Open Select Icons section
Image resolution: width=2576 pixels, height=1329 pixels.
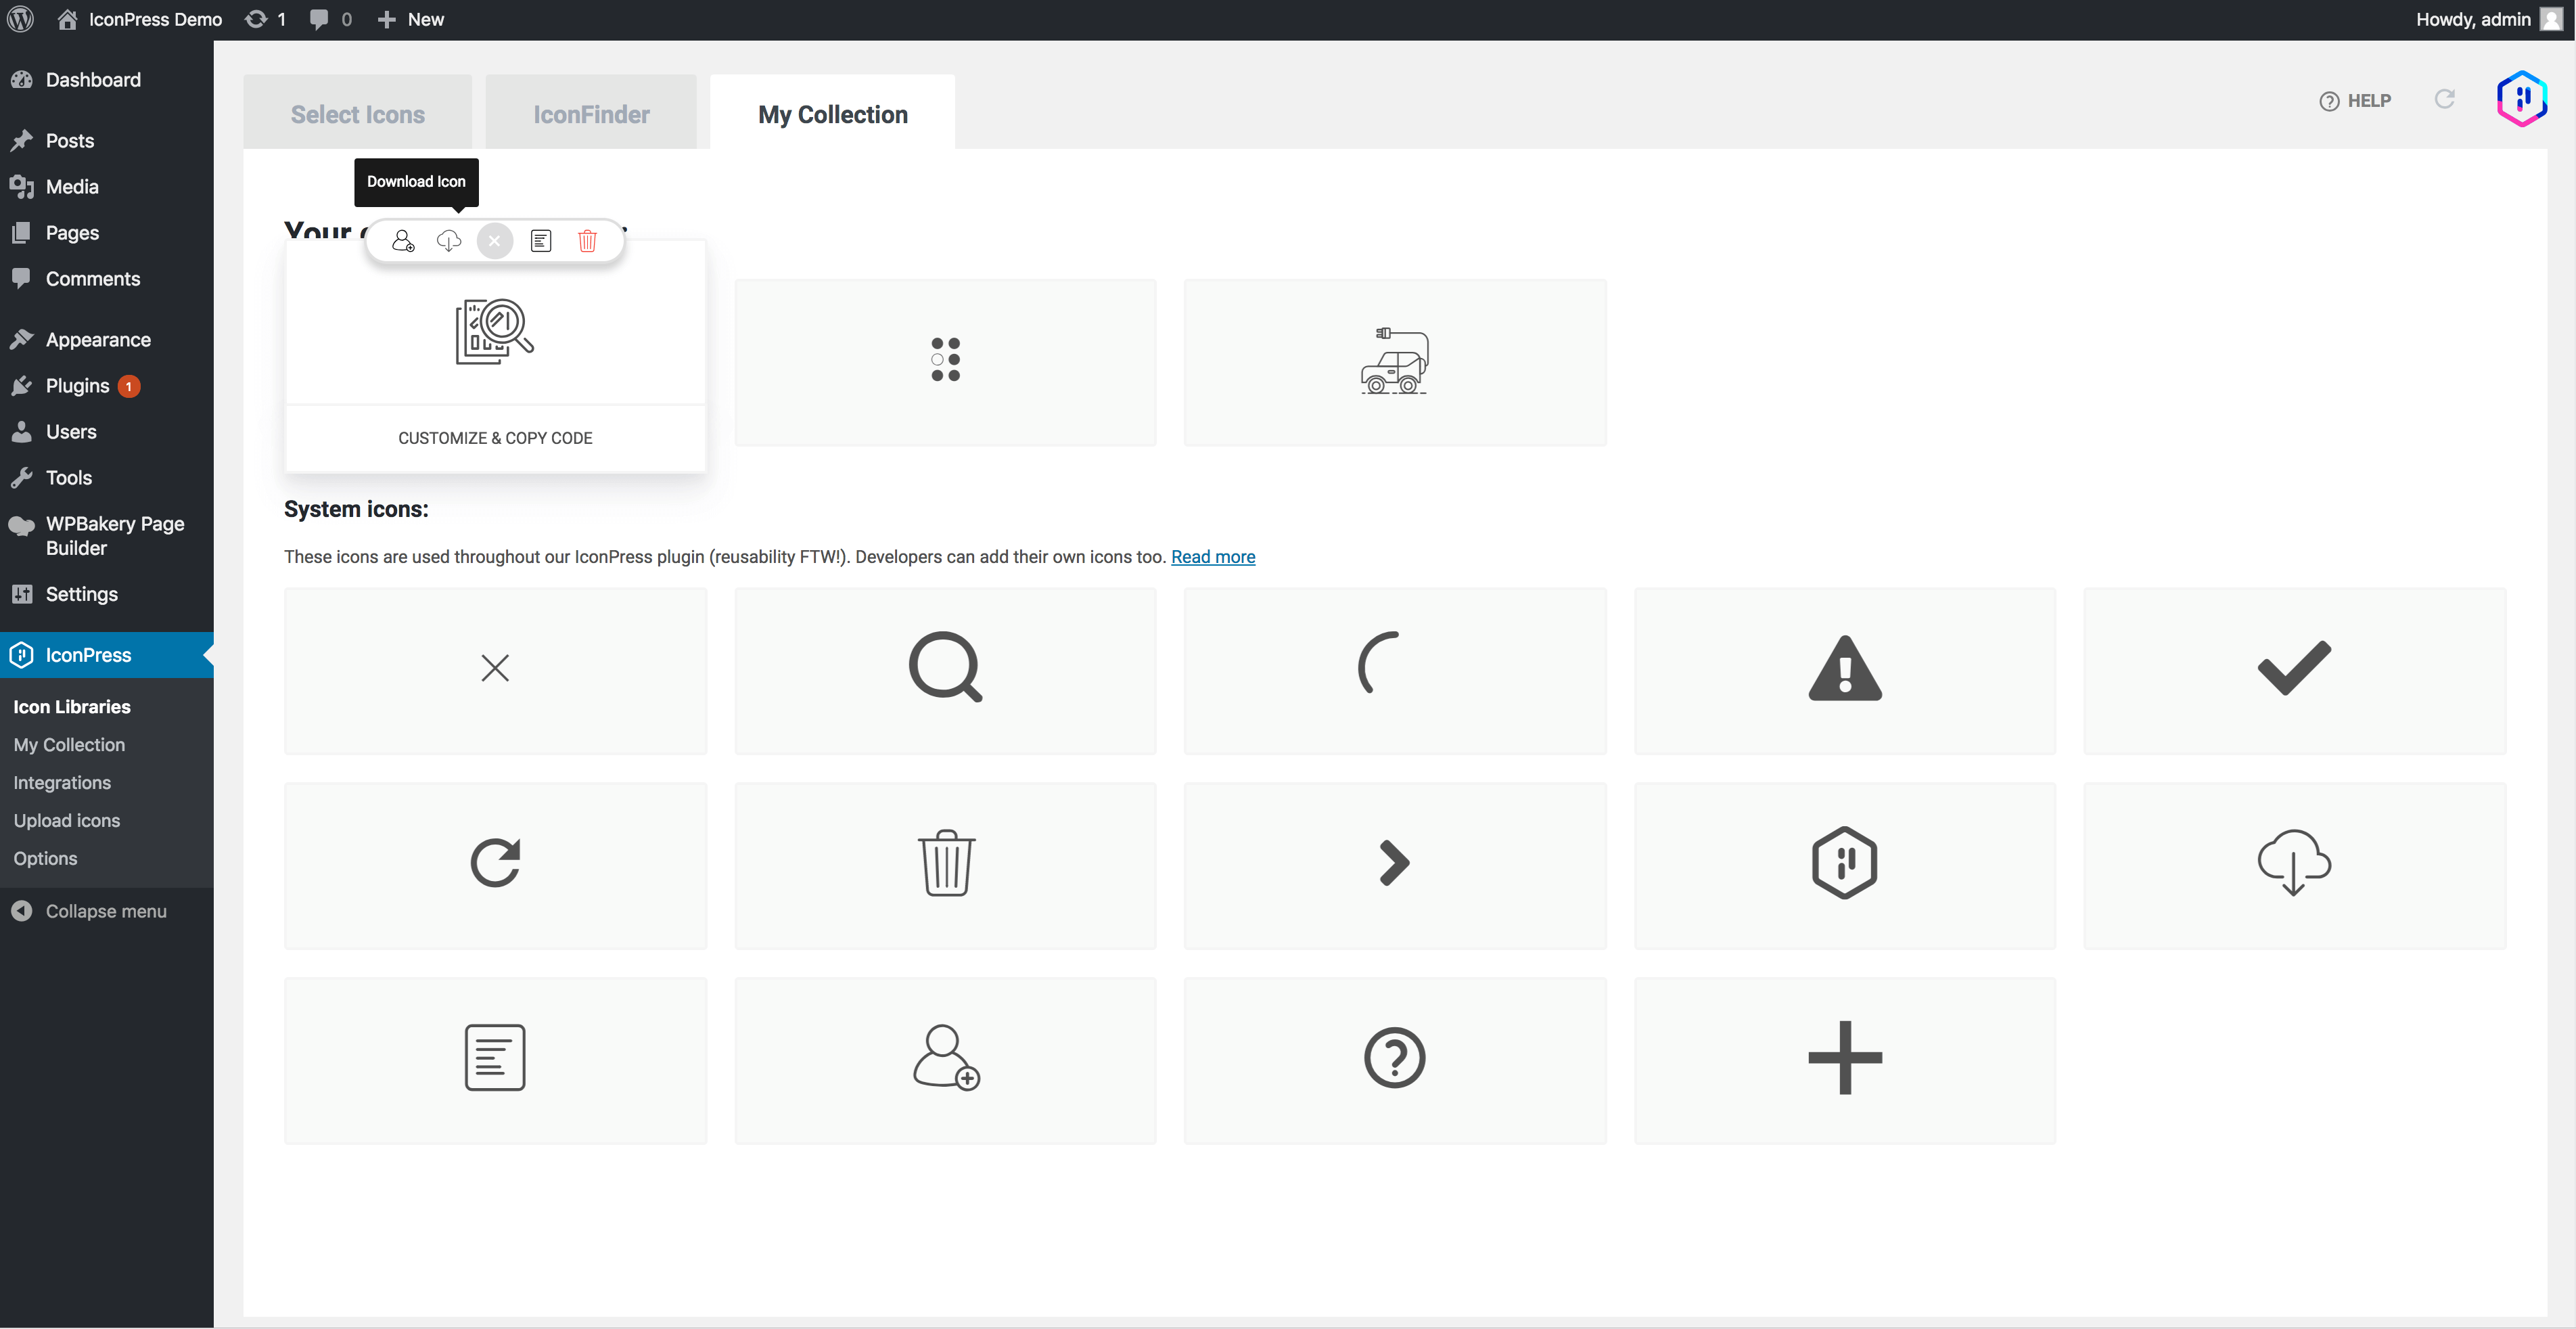[357, 113]
